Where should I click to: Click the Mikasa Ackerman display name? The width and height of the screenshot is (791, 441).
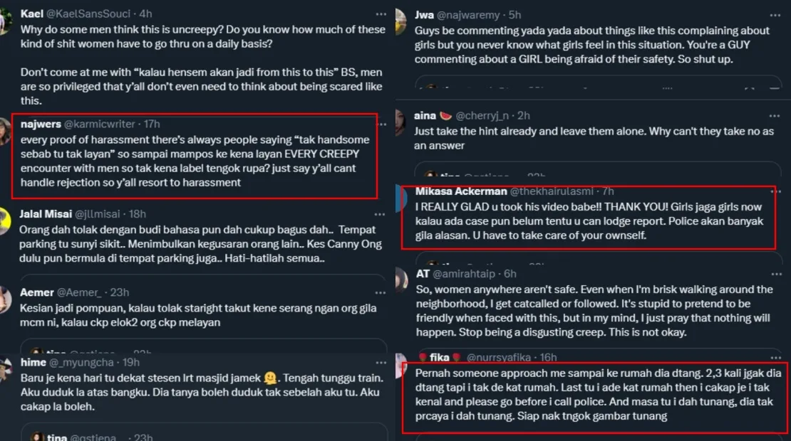pos(460,191)
